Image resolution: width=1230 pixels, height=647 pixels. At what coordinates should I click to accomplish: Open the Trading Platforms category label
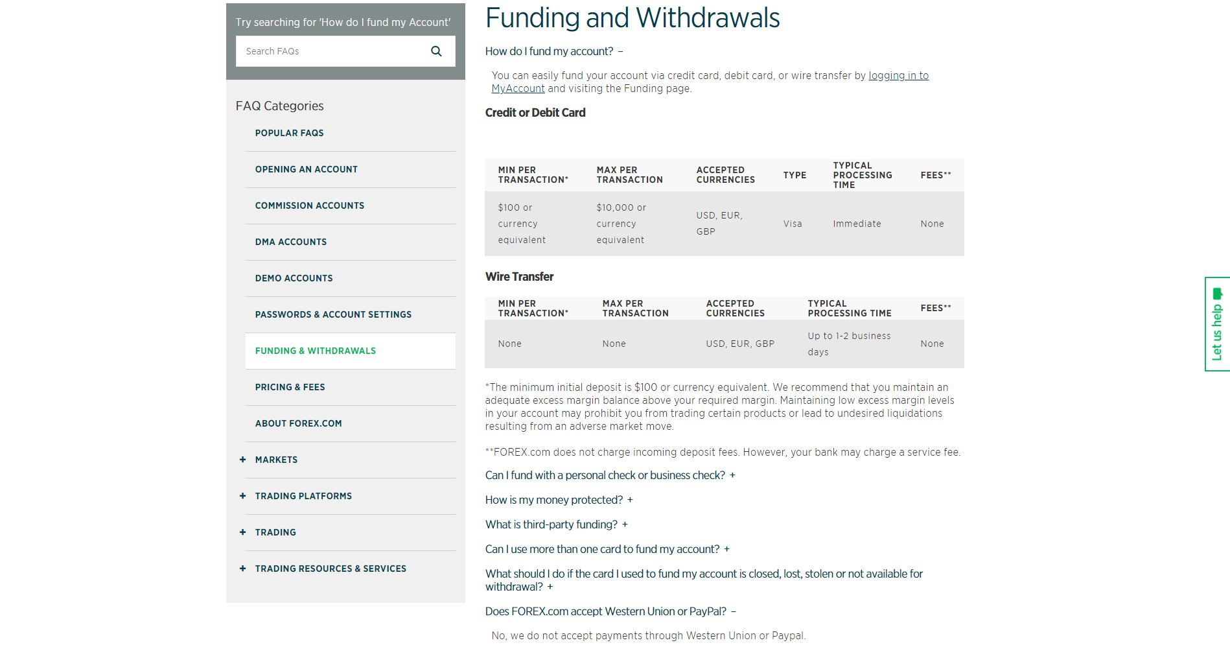pyautogui.click(x=303, y=496)
